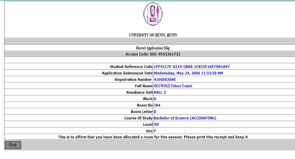Select the 'Application Submission Date' label
The width and height of the screenshot is (295, 159).
127,73
